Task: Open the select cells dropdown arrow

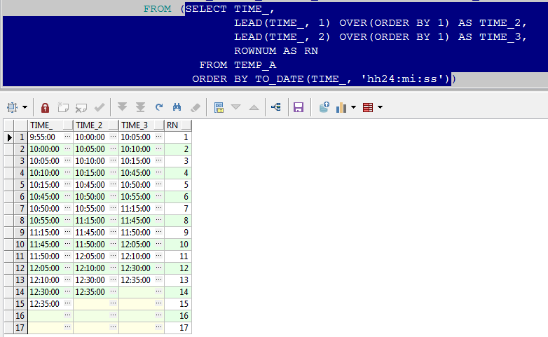Action: pyautogui.click(x=25, y=108)
